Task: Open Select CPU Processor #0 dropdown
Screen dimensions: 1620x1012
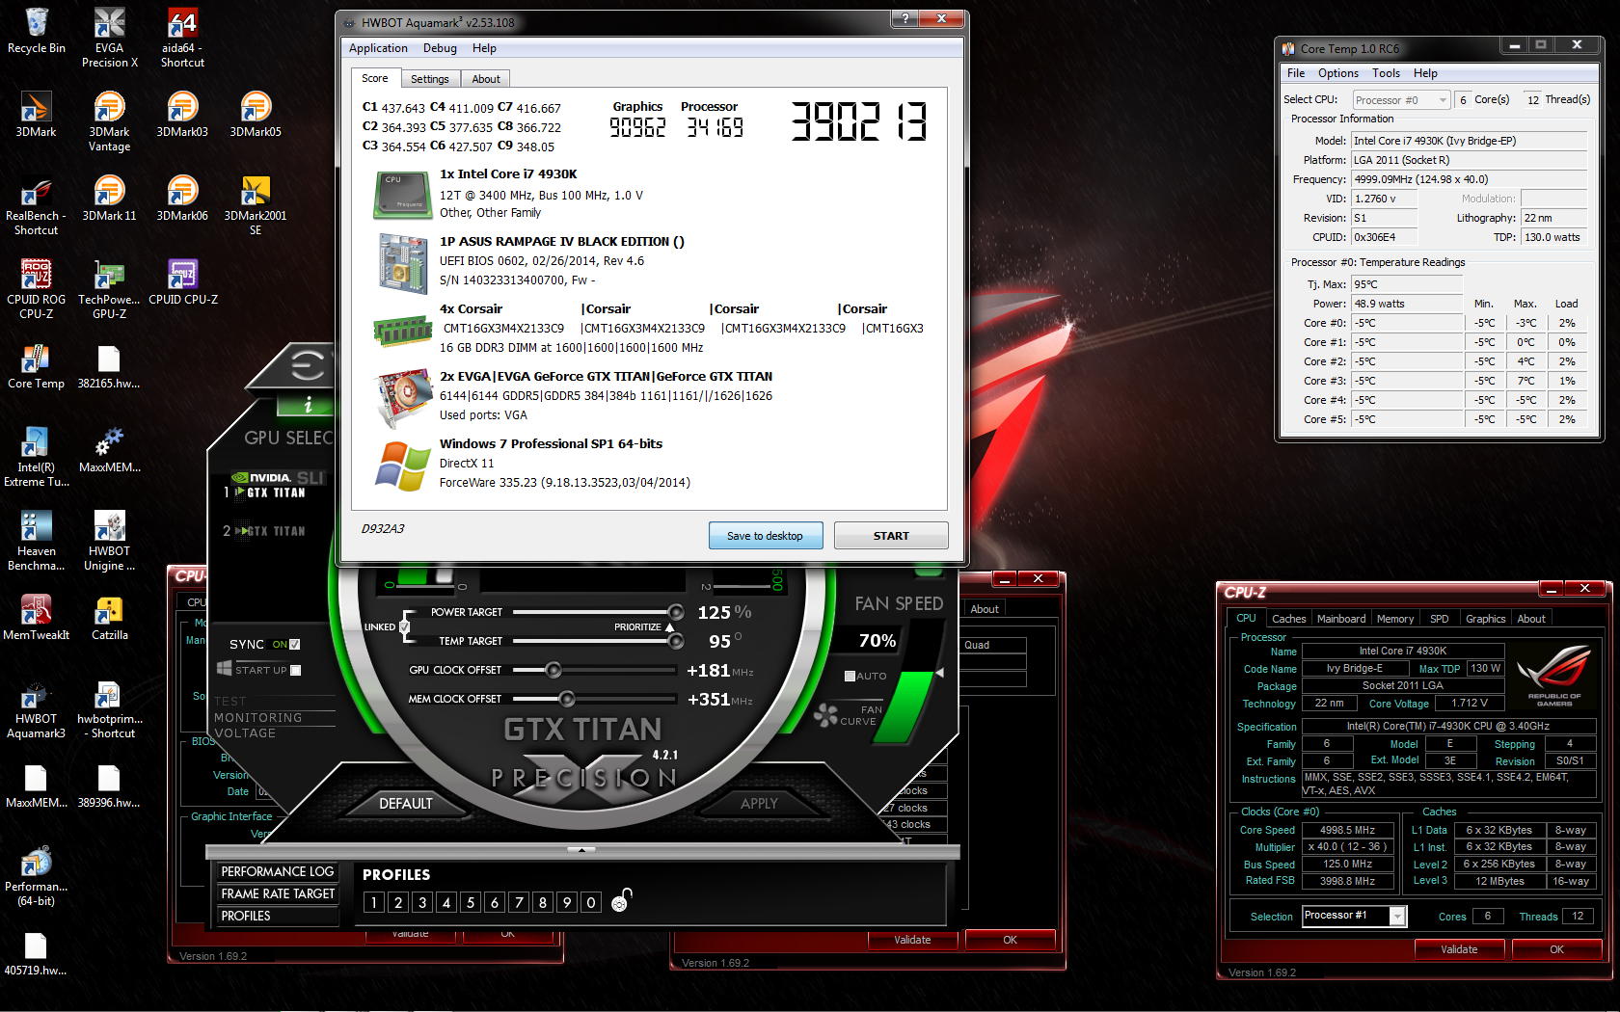Action: point(1401,100)
